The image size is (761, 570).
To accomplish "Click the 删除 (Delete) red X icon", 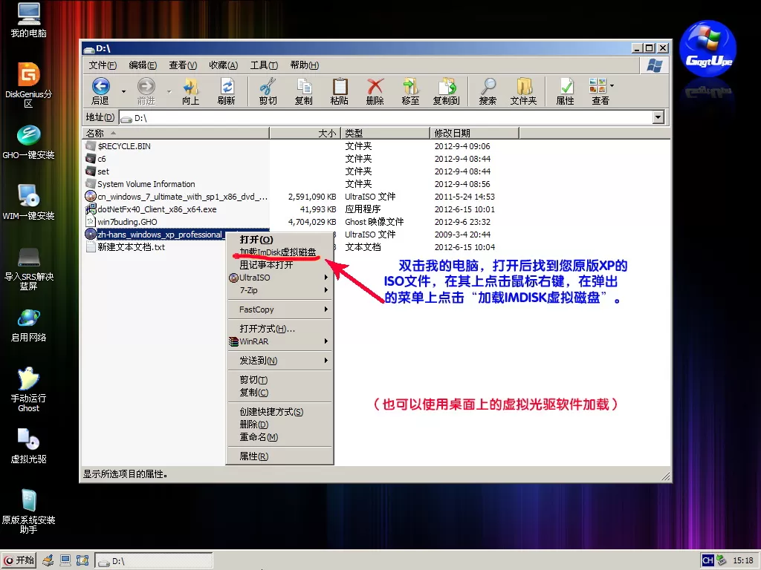I will pos(375,91).
